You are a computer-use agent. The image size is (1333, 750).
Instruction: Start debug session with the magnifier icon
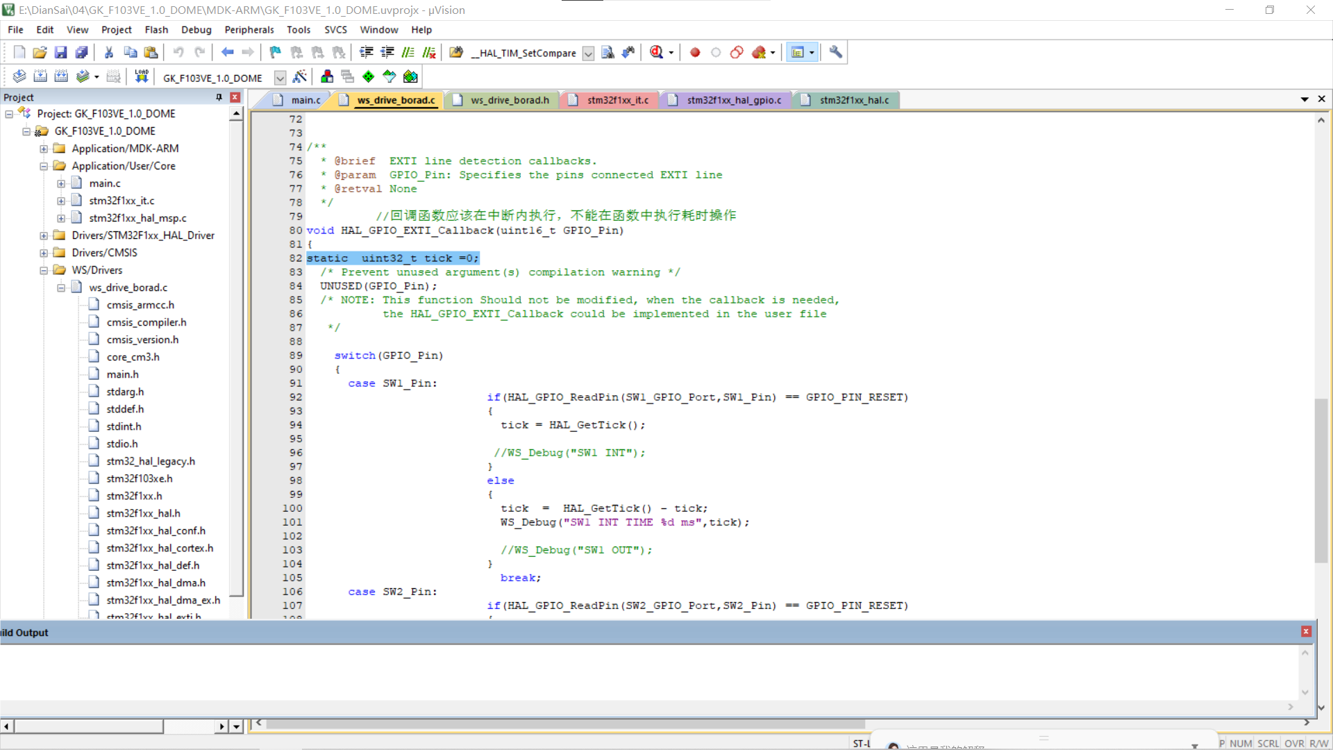(656, 52)
